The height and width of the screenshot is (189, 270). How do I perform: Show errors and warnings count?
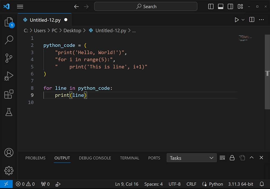click(x=25, y=184)
